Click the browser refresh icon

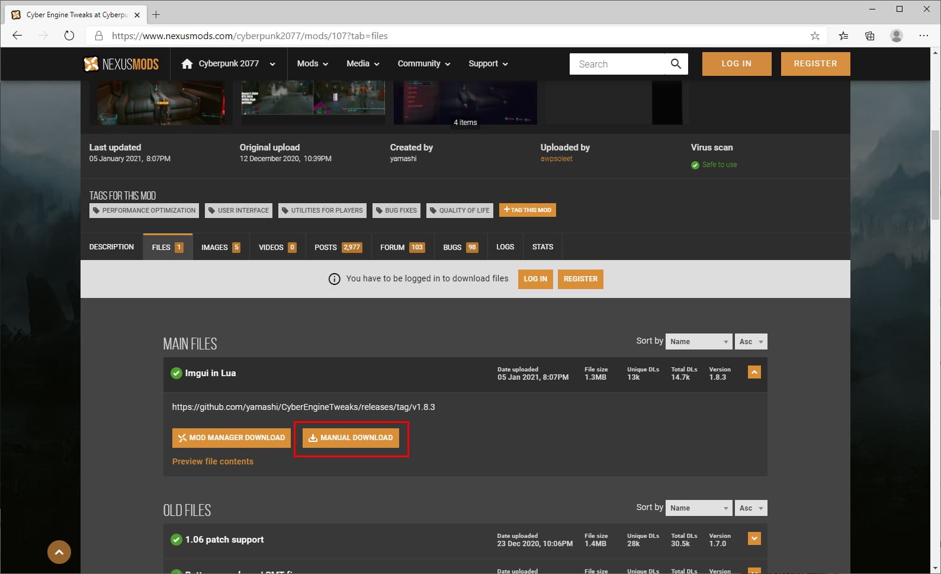pos(69,36)
